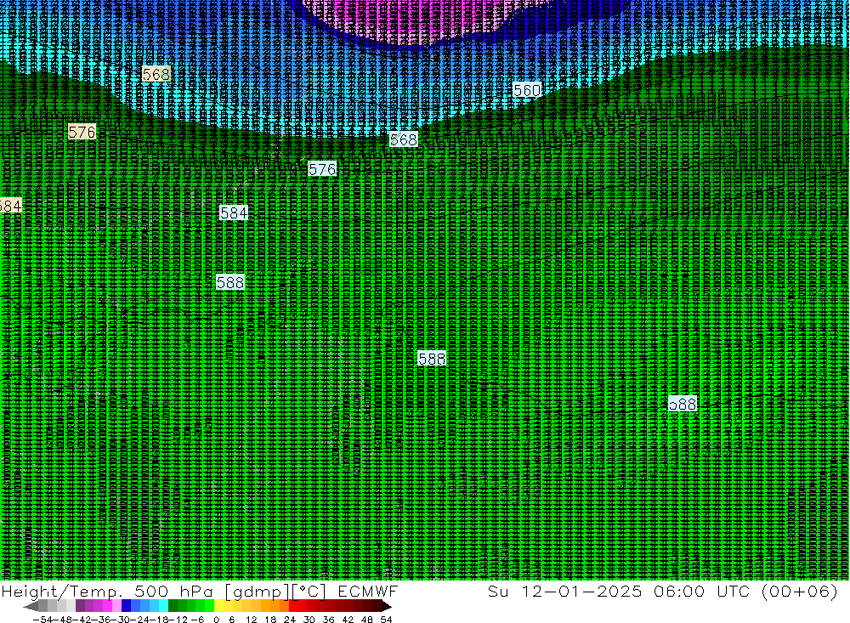Click the 'ECMWF' model name
Viewport: 850px width, 623px height.
[367, 592]
